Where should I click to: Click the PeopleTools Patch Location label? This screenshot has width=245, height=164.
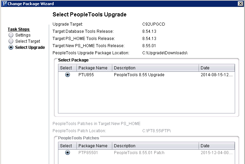point(80,131)
